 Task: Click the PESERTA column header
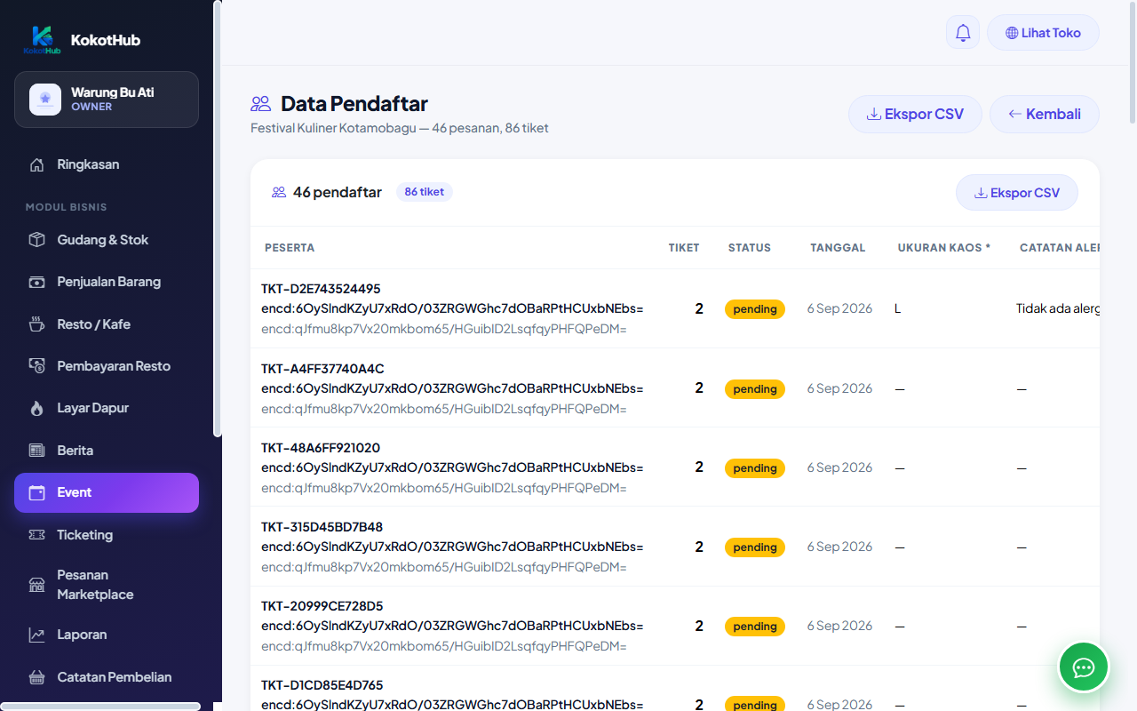(x=290, y=248)
